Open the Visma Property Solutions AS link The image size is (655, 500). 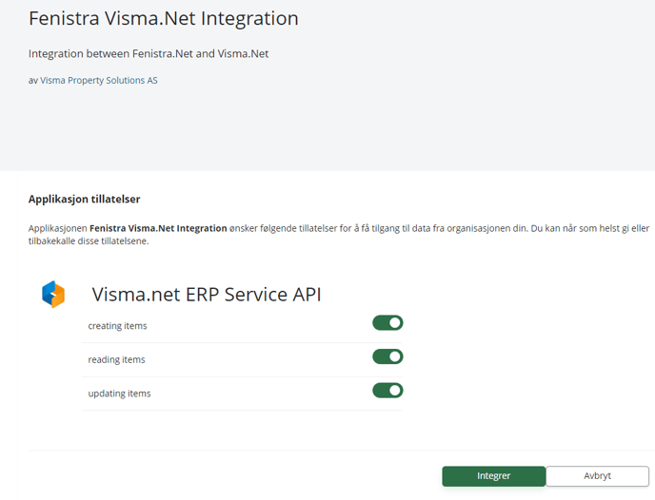99,81
